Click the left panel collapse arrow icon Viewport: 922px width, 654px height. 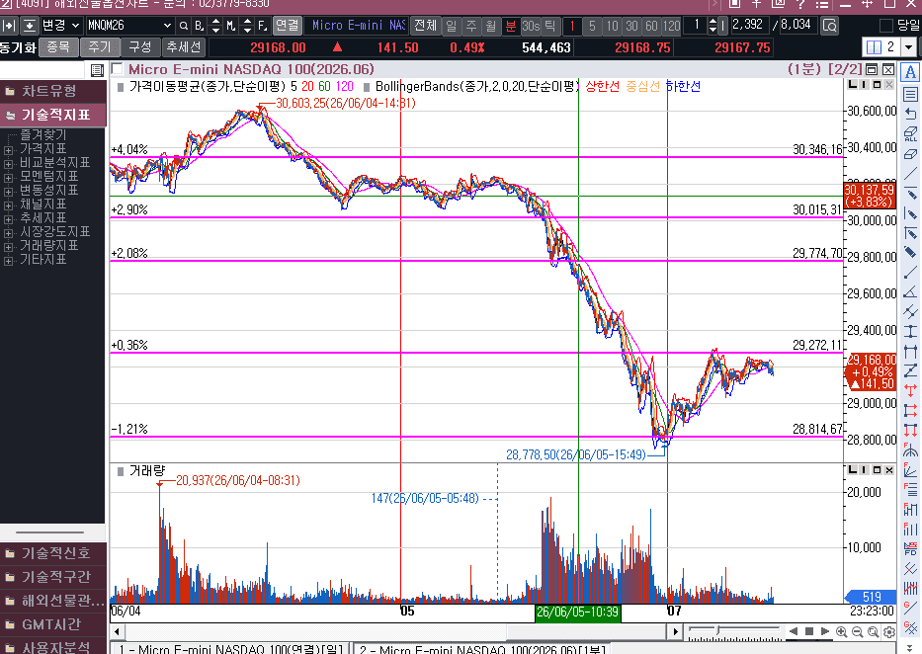tap(8, 26)
